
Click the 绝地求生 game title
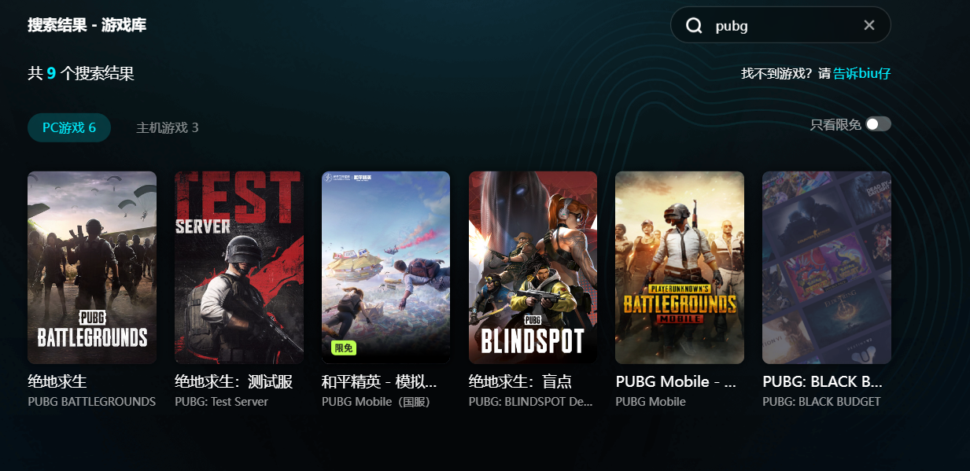click(x=57, y=382)
